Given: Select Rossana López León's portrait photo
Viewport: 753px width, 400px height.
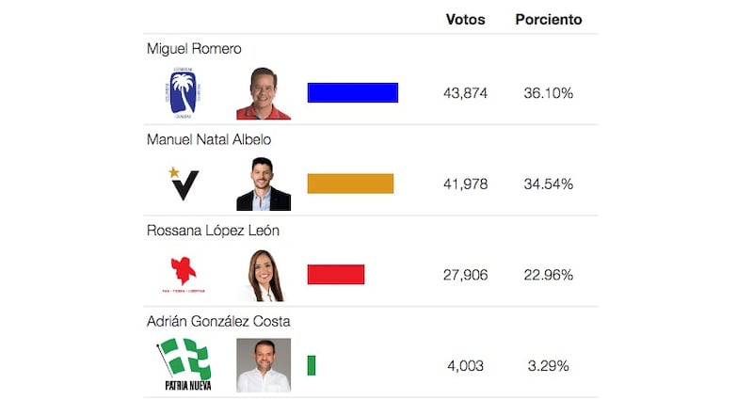Looking at the screenshot, I should click(x=264, y=275).
